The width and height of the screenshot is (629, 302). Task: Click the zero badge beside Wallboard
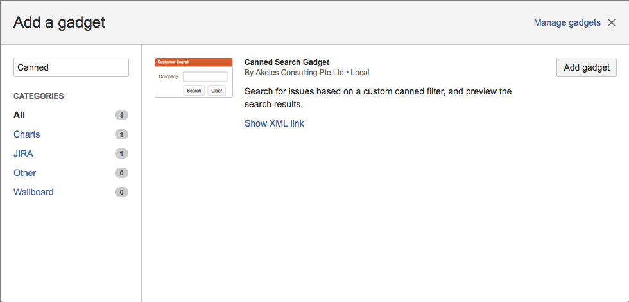(x=121, y=192)
